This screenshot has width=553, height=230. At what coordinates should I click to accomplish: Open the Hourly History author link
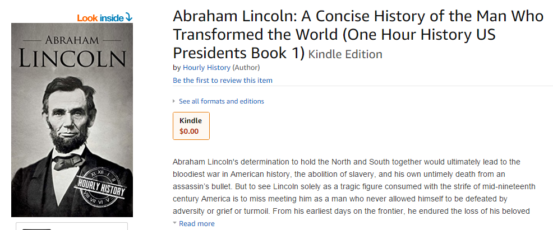pos(206,68)
